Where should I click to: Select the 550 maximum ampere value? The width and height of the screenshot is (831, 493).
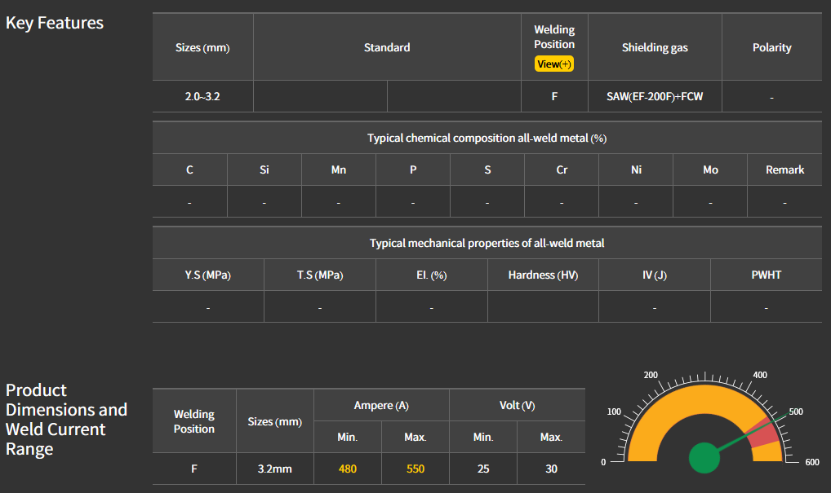coord(415,469)
